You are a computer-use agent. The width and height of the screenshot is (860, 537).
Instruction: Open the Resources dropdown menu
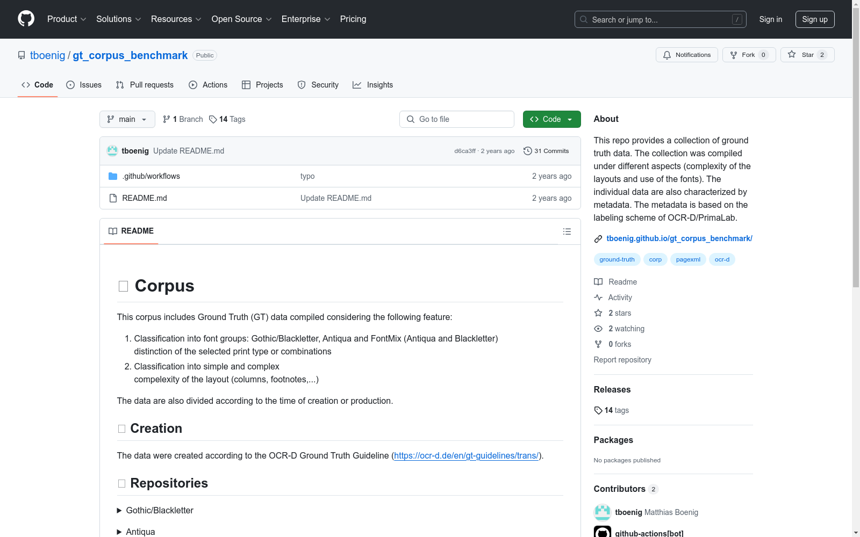pos(176,19)
